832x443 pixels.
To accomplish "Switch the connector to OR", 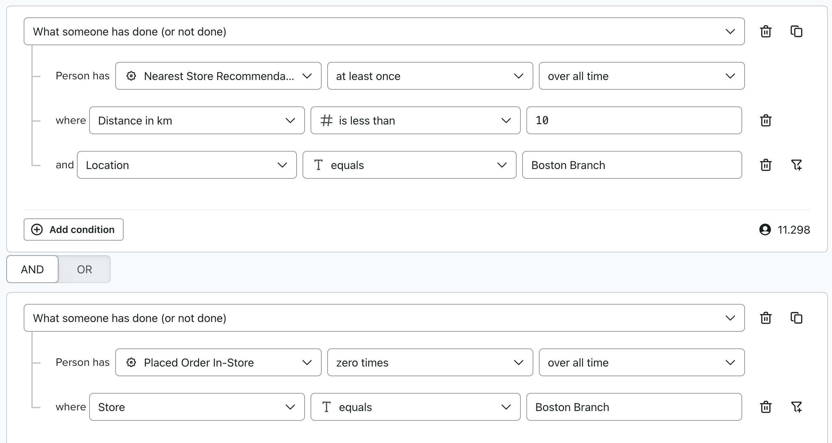I will tap(84, 269).
